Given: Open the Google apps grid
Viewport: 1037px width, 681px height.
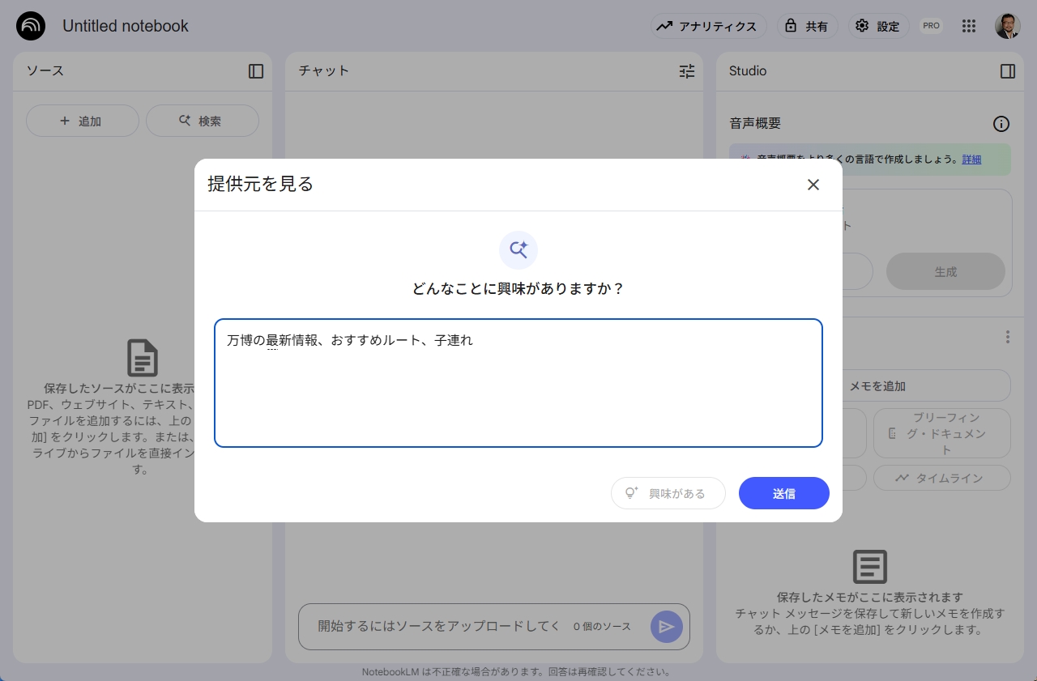Looking at the screenshot, I should click(x=969, y=26).
